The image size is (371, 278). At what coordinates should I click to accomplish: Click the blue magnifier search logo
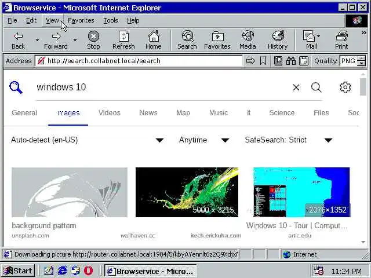point(16,87)
